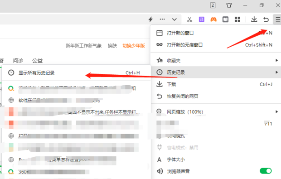Click 新年新工作新气象 link
281x179 pixels.
click(83, 46)
